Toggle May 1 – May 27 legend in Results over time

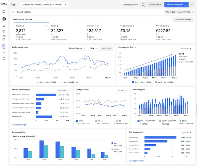141,82
